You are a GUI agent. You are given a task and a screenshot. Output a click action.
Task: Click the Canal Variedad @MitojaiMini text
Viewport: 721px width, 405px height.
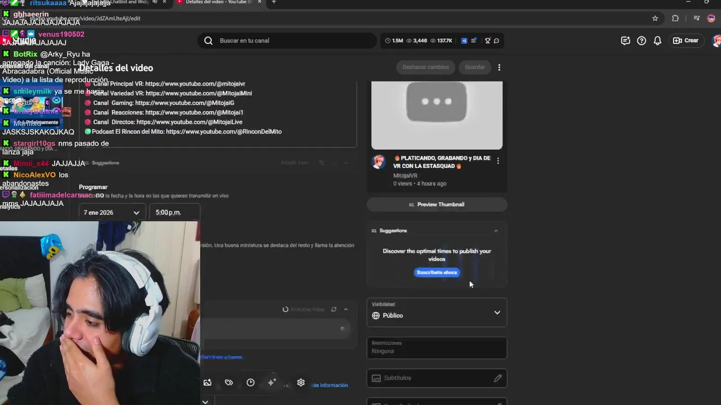(x=172, y=93)
